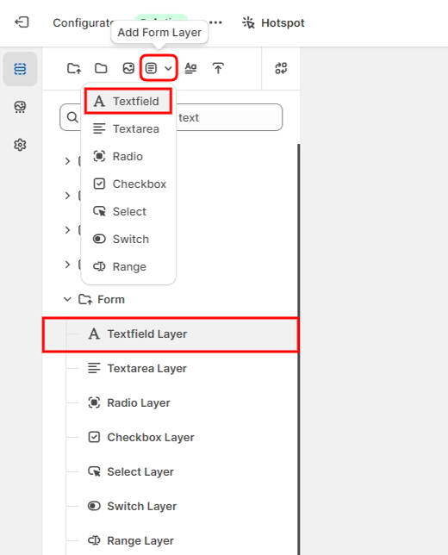Select the Radio Layer row

point(170,402)
